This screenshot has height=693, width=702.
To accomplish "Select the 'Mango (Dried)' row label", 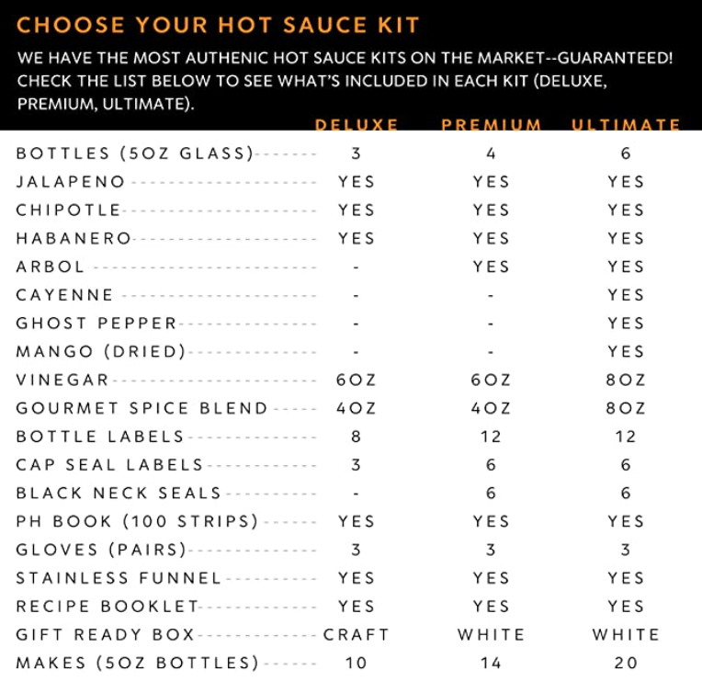I will pos(101,351).
